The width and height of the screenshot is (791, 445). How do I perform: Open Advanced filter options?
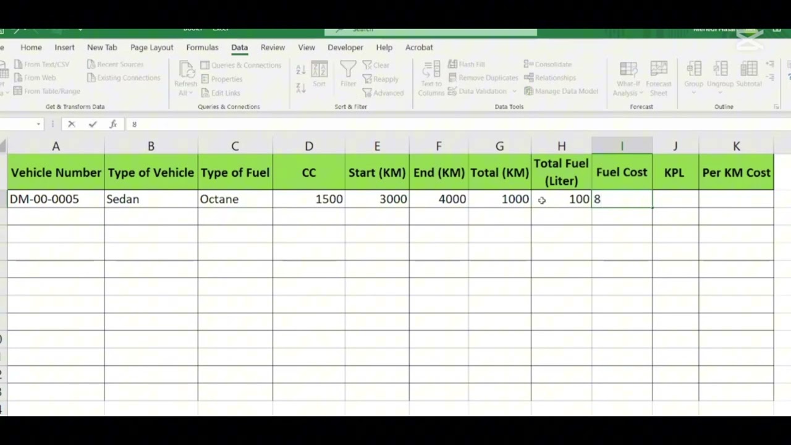[383, 93]
